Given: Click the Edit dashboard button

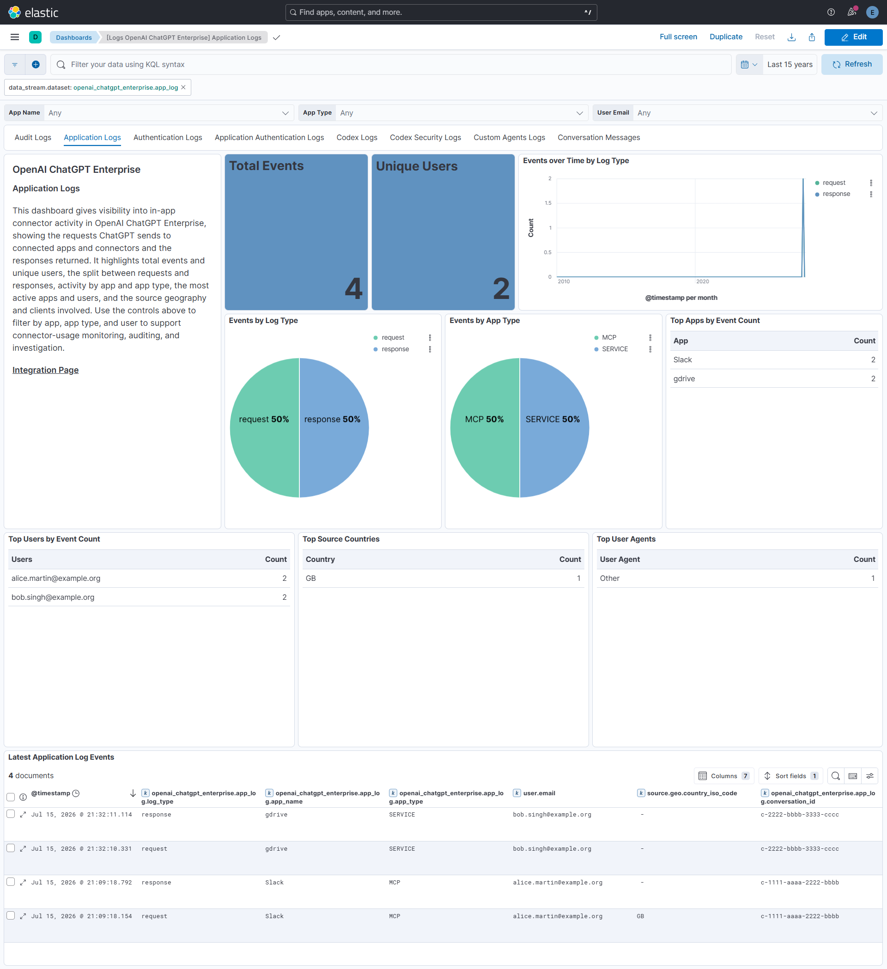Looking at the screenshot, I should click(x=853, y=37).
